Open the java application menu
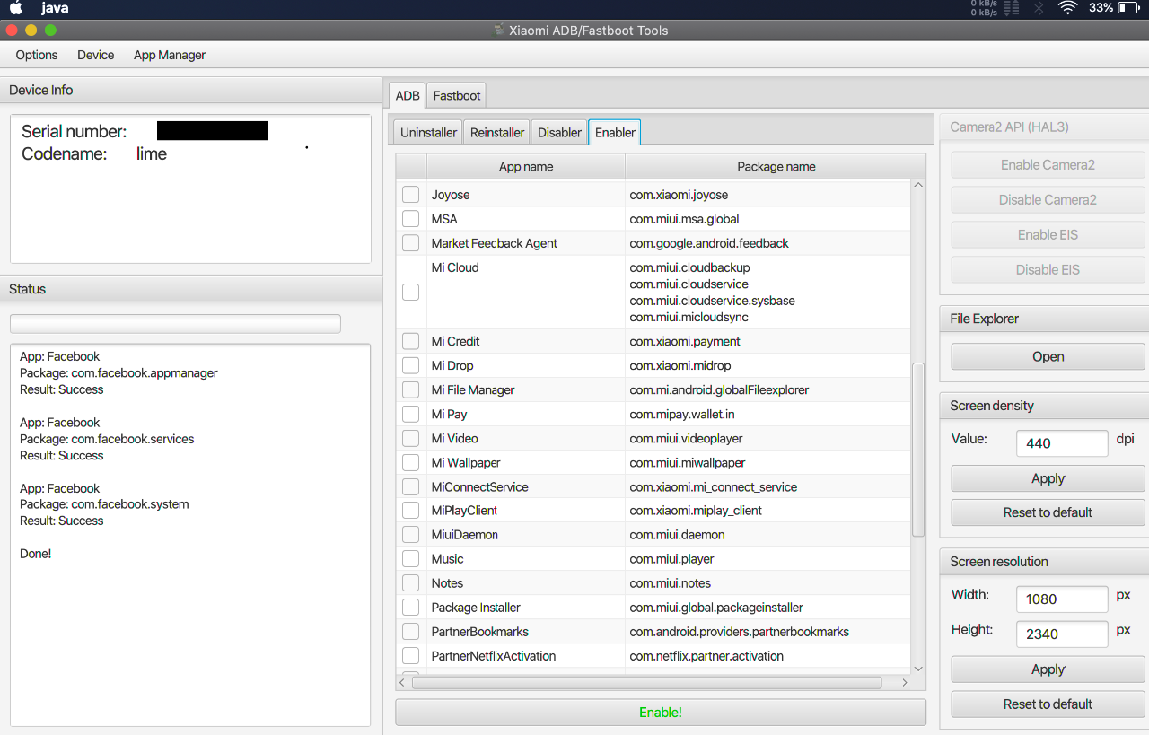Viewport: 1149px width, 735px height. tap(55, 8)
